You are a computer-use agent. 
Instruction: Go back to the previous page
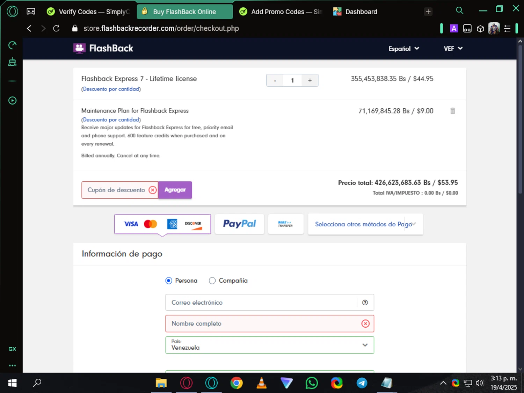click(x=29, y=28)
